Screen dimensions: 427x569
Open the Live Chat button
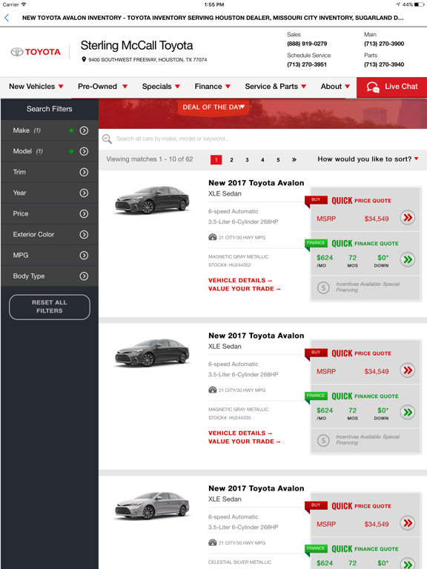[x=391, y=87]
